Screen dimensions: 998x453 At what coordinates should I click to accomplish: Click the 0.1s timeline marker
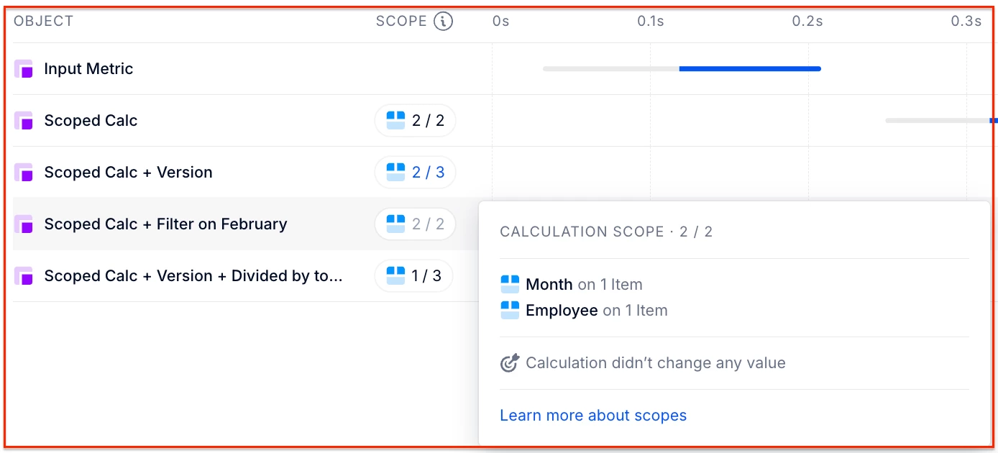[651, 22]
